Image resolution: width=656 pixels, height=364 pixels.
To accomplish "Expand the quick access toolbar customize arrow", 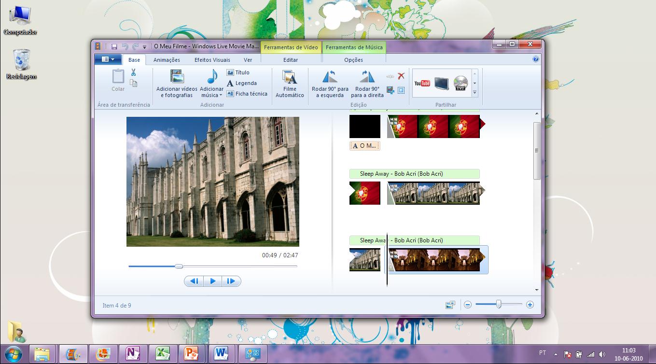I will [x=144, y=47].
